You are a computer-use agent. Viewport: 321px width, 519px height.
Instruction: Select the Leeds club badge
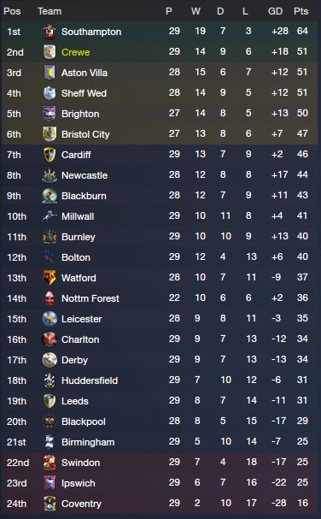50,401
